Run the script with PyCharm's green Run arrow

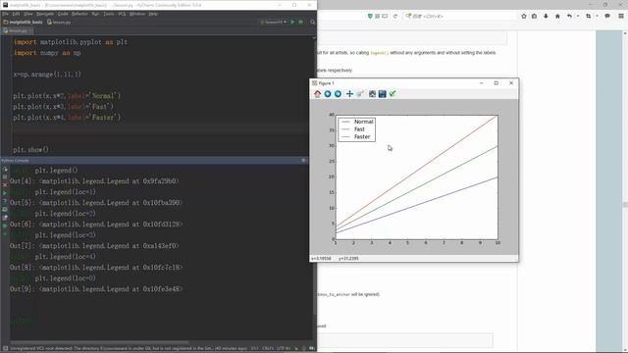pos(292,22)
